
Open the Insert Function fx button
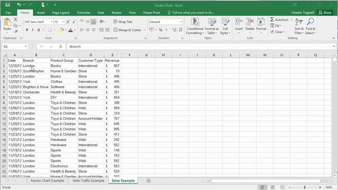pyautogui.click(x=61, y=46)
